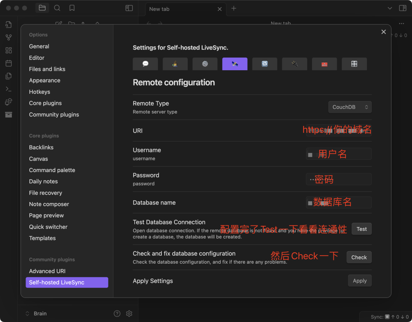Click the LiveSync cloud sync ribbon icon
Image resolution: width=412 pixels, height=322 pixels.
(8, 102)
